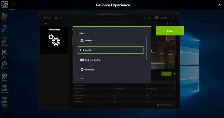Click the dimmed Optimize button

(x=166, y=73)
